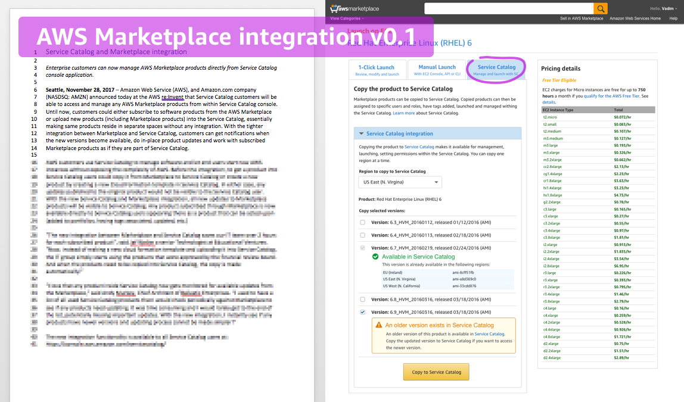Click the document heading Service Catalog and Marketplace integration
The image size is (684, 402).
pyautogui.click(x=116, y=52)
